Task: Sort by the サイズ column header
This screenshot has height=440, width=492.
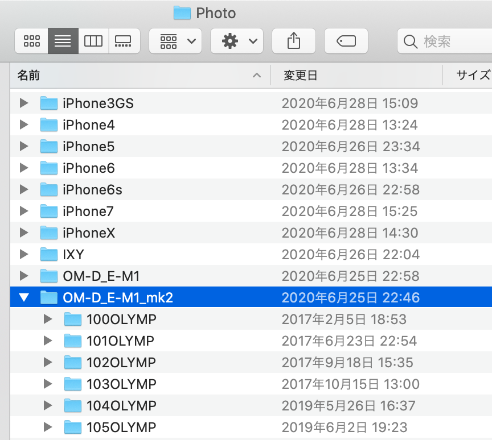Action: click(468, 75)
